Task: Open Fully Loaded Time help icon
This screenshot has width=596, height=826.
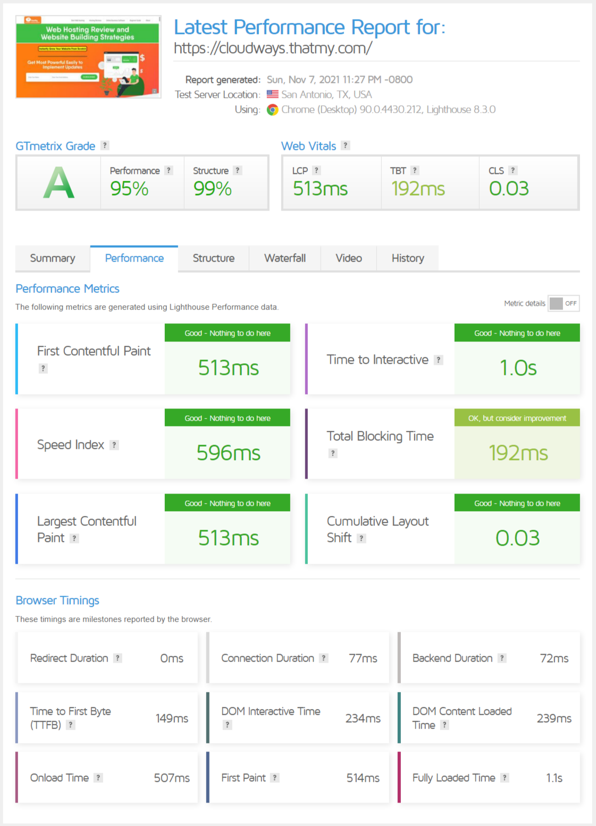Action: (x=505, y=778)
